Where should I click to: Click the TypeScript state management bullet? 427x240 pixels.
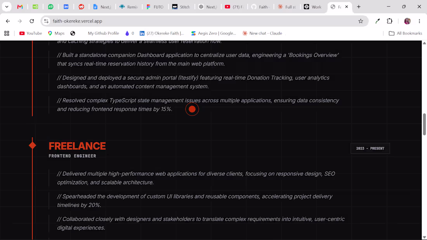tap(198, 105)
